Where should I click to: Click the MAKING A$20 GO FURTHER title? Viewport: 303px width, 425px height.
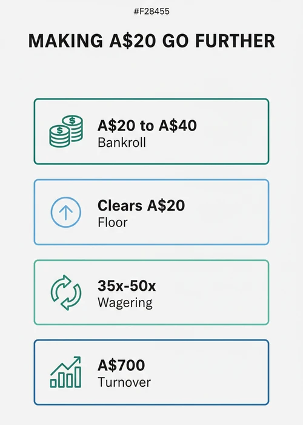151,41
